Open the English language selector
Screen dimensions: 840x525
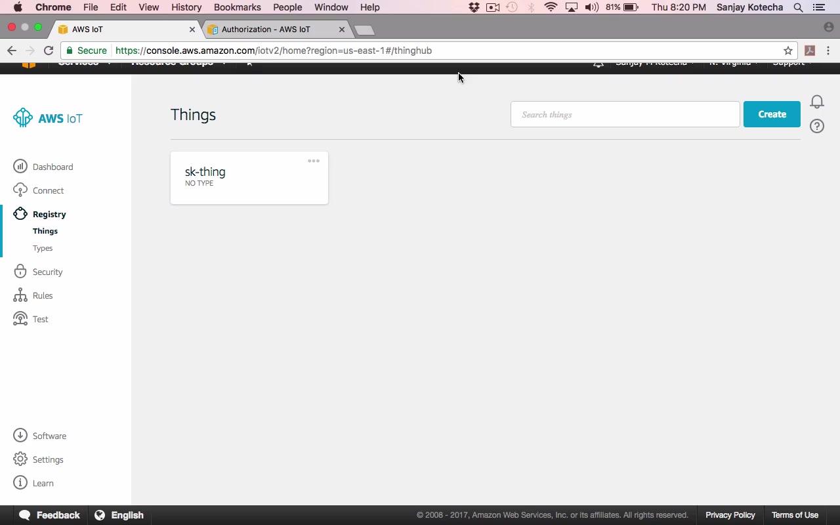(x=119, y=515)
